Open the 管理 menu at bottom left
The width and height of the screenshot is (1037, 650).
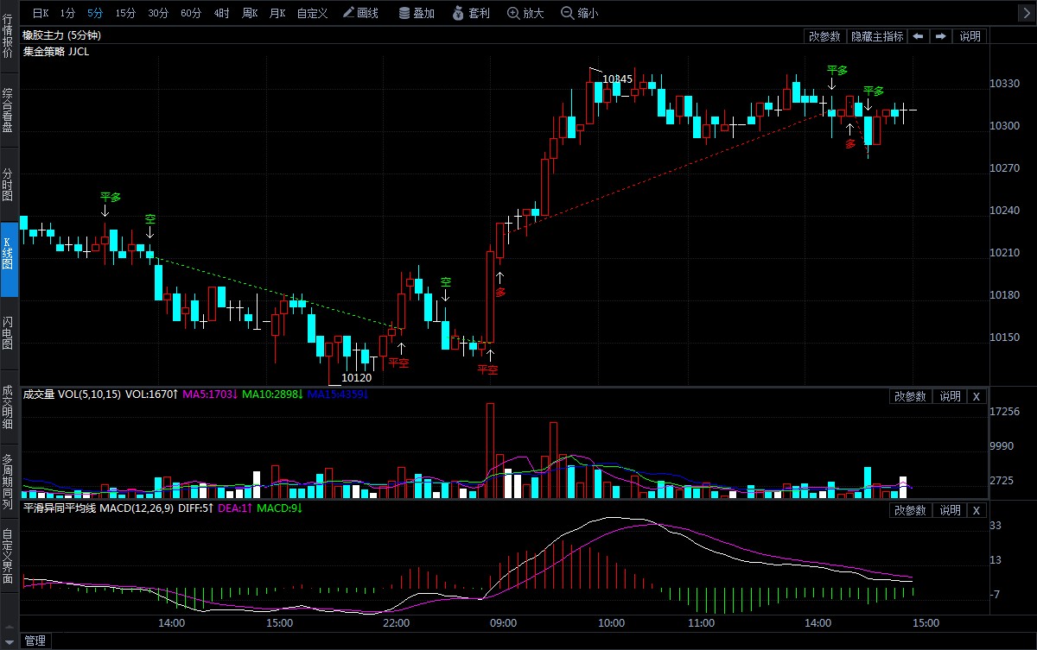[x=35, y=641]
